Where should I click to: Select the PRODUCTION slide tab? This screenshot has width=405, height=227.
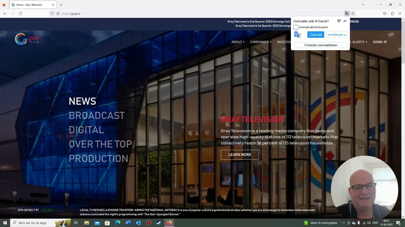coord(98,159)
